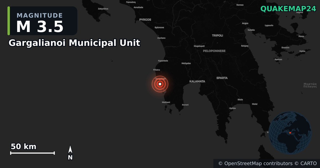The height and width of the screenshot is (168, 320).
Task: Click the Άστρος town label
Action: (245, 46)
